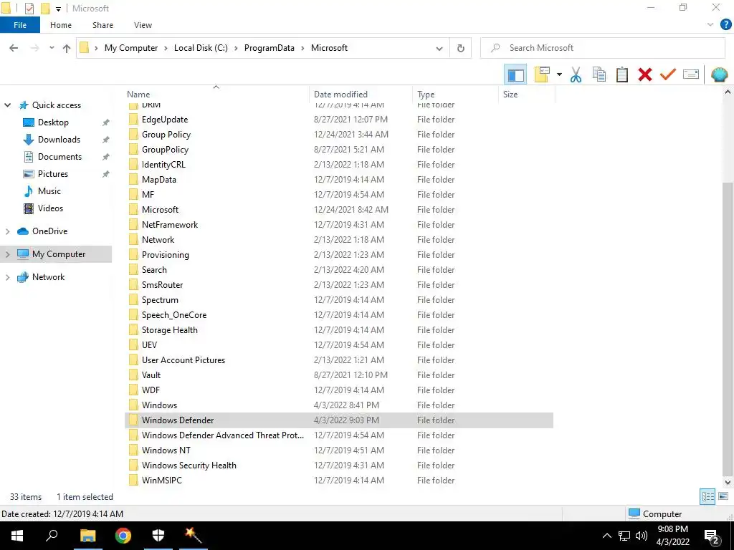
Task: Collapse the Quick access tree node
Action: 7,105
